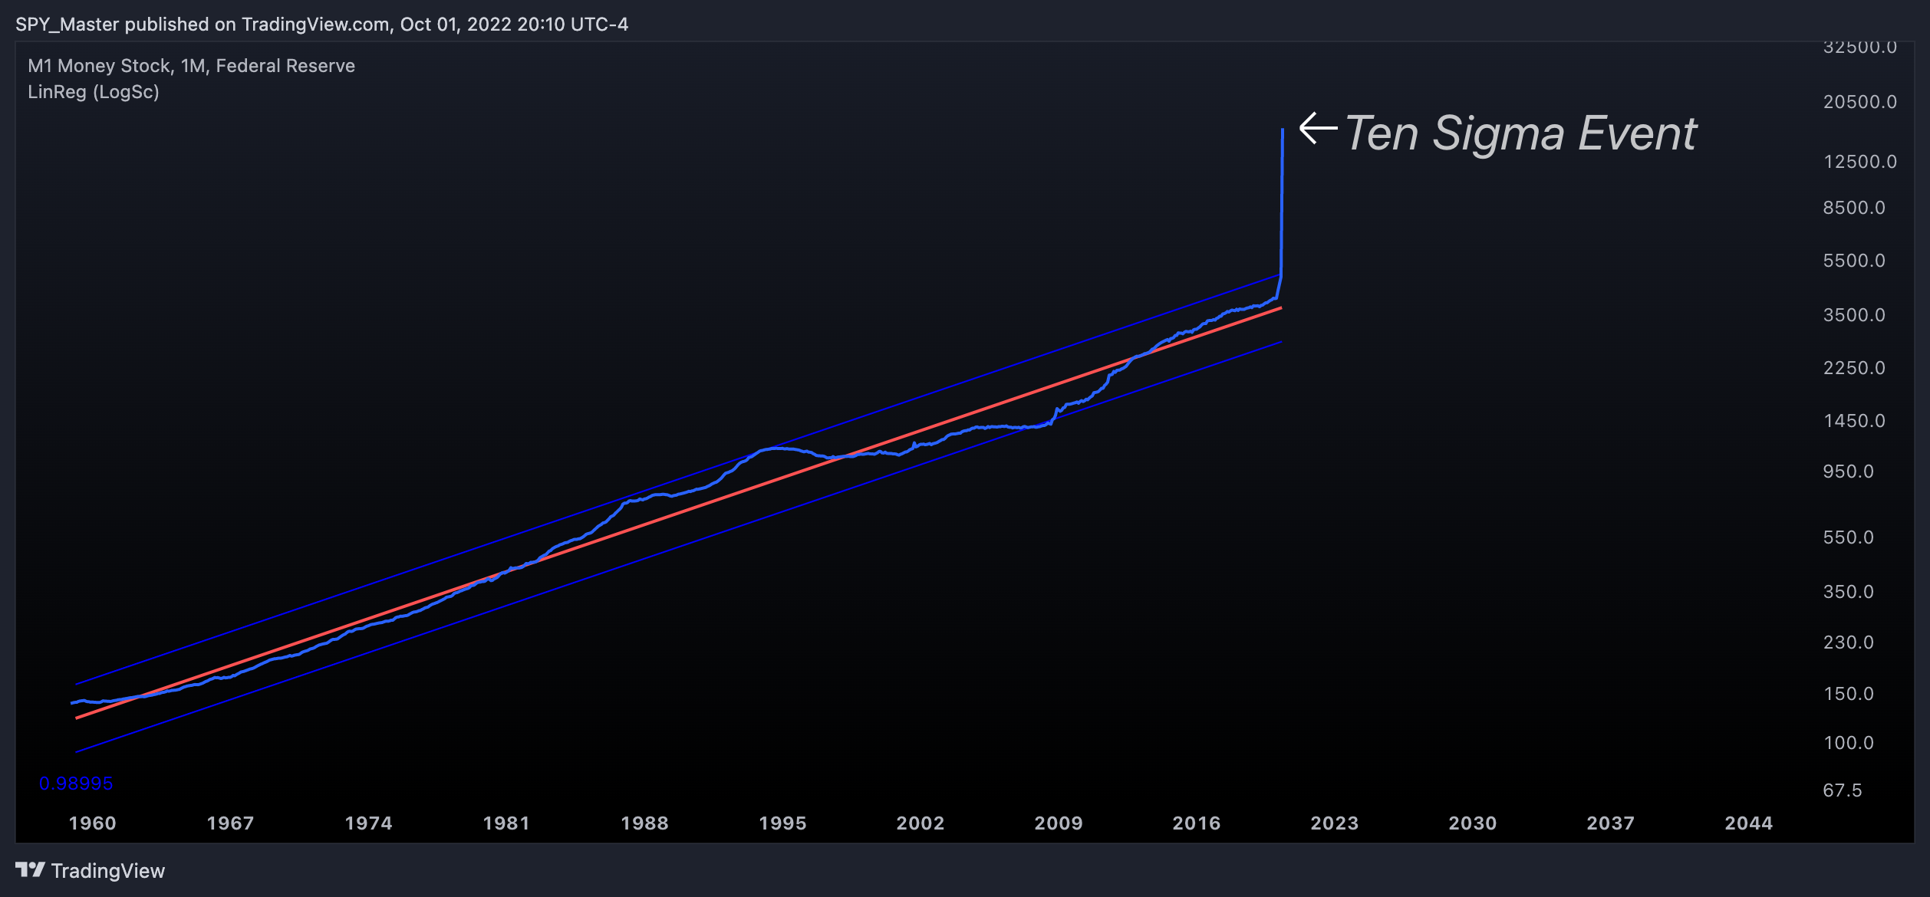Click the 2250.0 price label
Screen dimensions: 1930x897
1854,368
